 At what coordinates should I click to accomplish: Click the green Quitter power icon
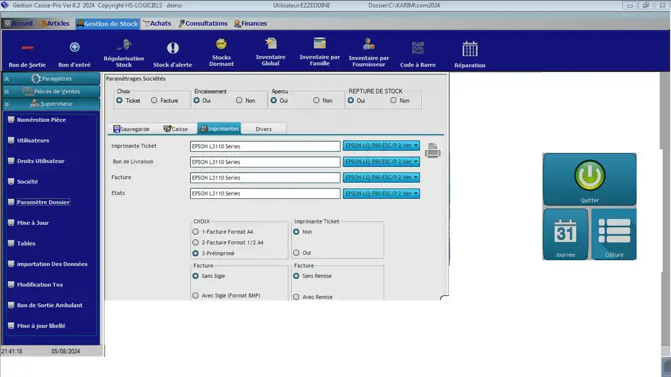pos(589,176)
